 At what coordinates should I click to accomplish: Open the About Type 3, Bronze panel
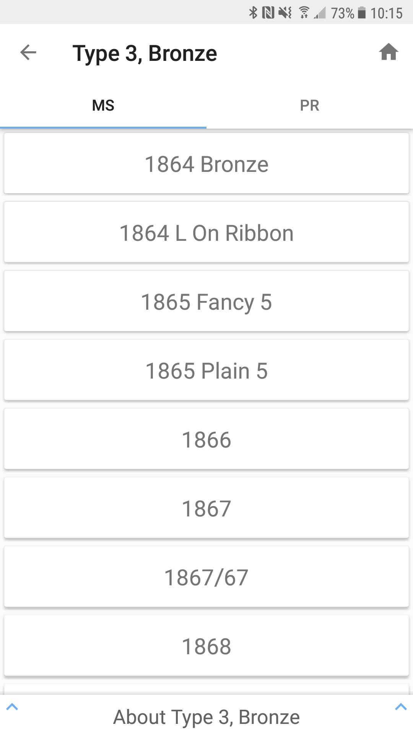pos(206,717)
